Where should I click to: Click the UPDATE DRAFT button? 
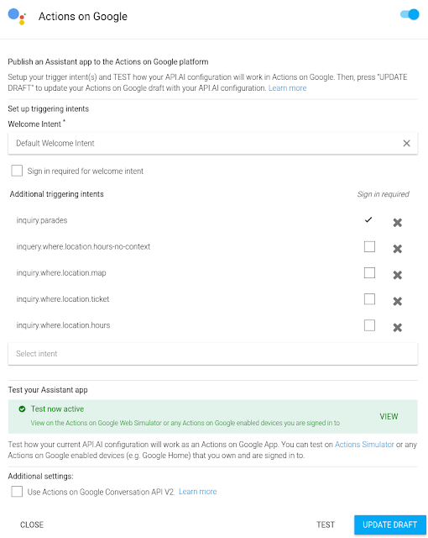pos(390,525)
